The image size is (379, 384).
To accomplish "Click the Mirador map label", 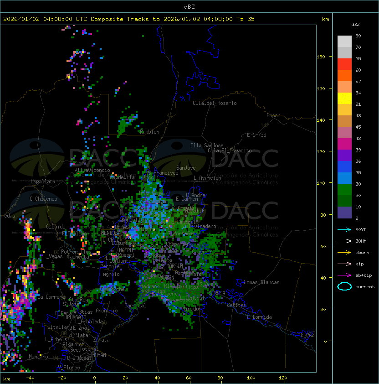I will coord(192,309).
